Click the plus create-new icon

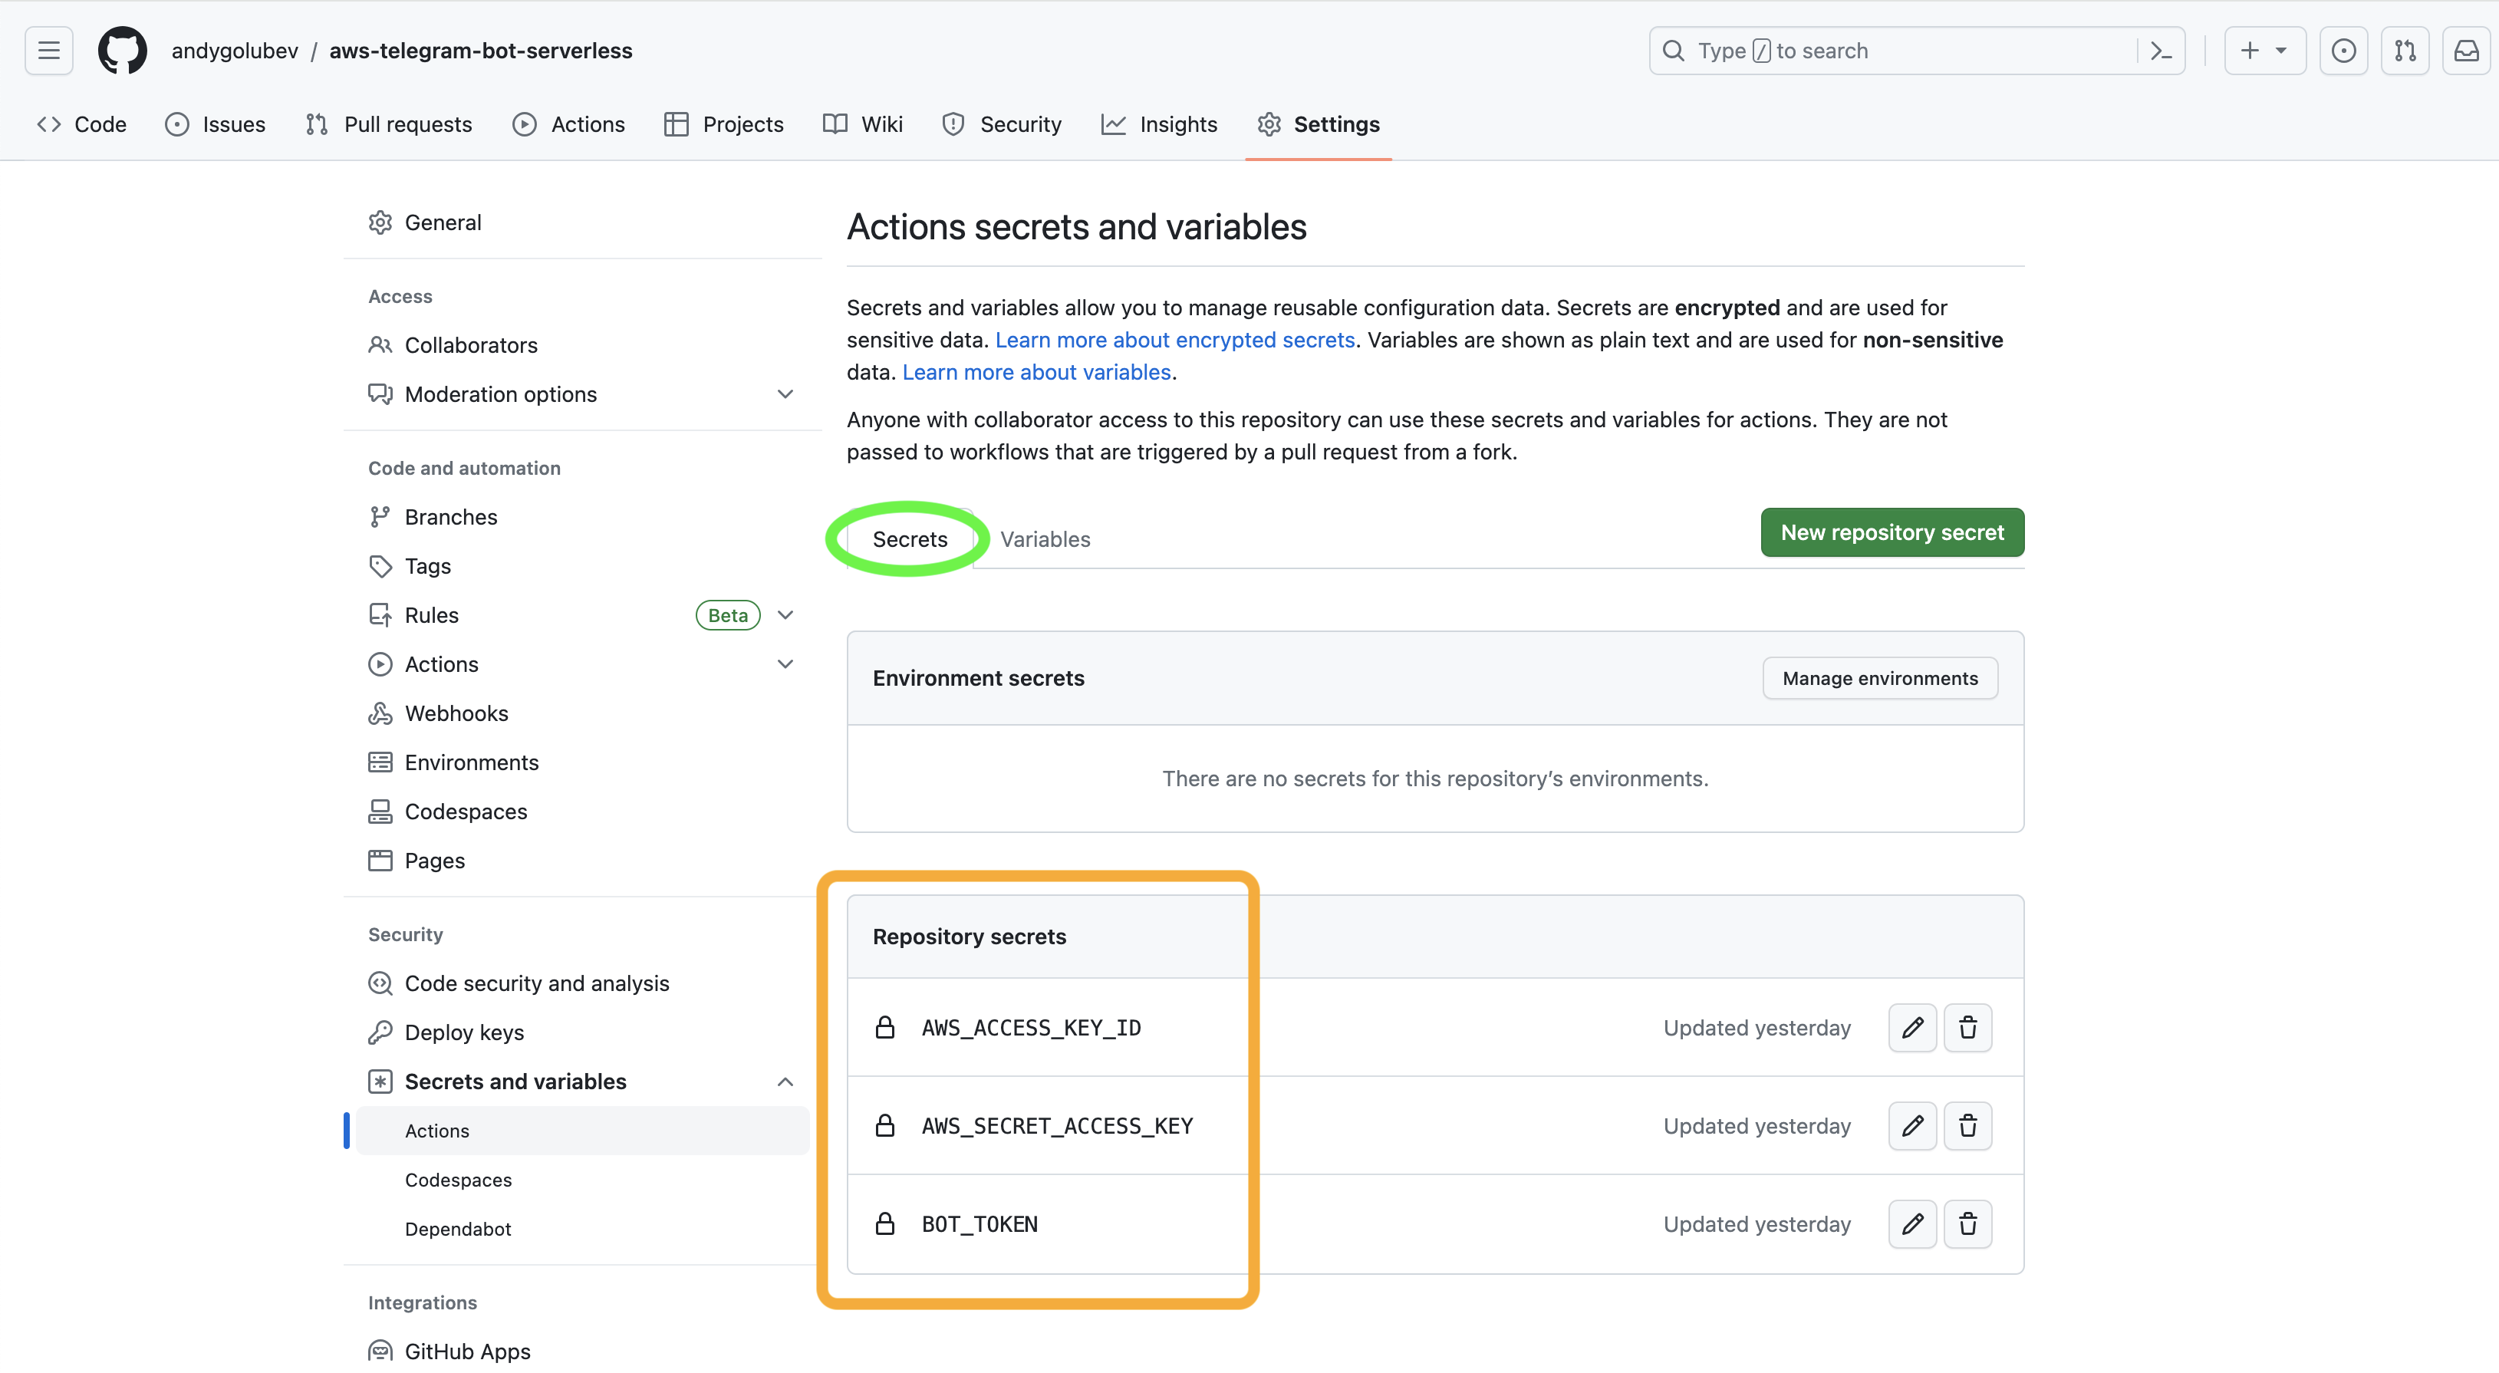2250,51
